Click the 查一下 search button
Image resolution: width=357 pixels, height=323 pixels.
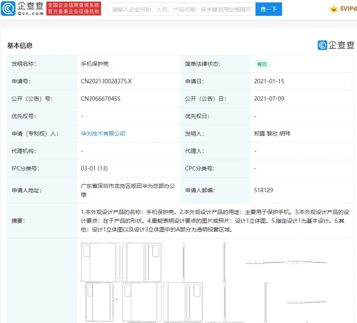tap(269, 9)
